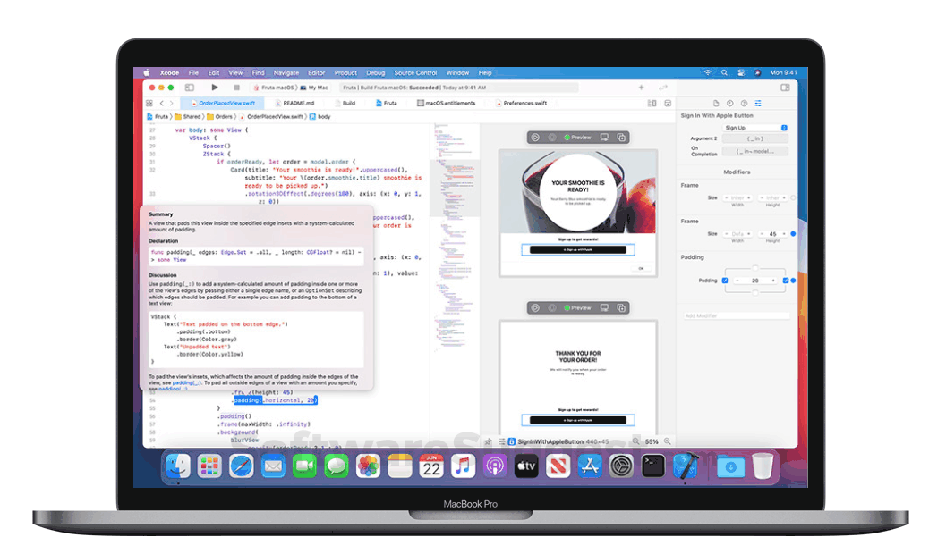Show the History inspector clock icon

pos(730,103)
